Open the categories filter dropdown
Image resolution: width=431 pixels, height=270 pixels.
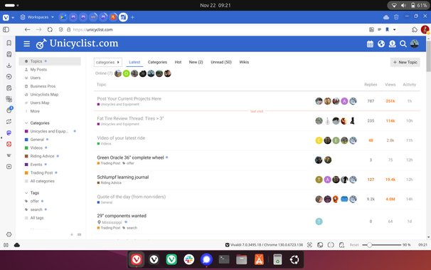coord(108,62)
